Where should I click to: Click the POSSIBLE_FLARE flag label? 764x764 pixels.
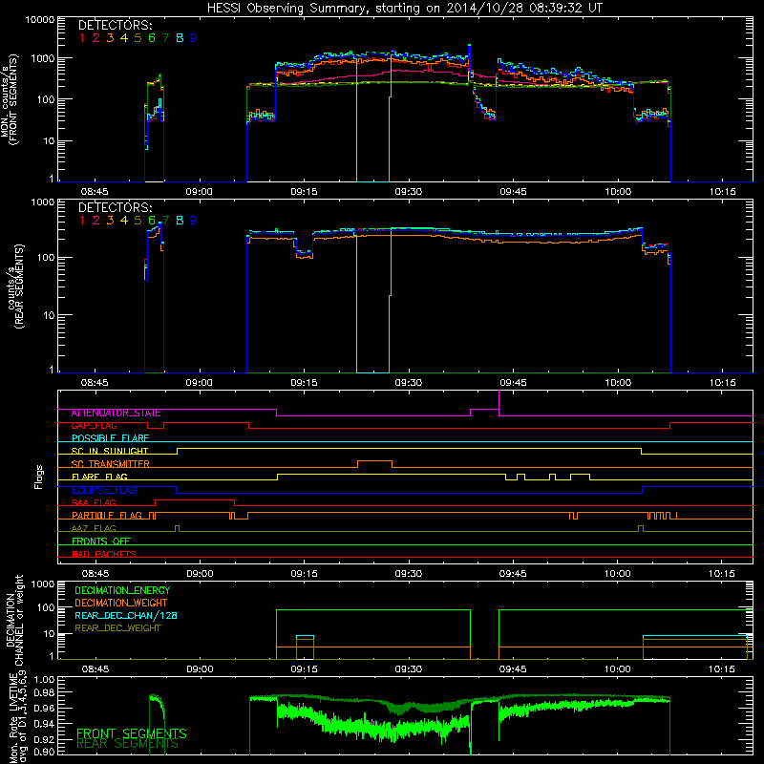(x=110, y=438)
